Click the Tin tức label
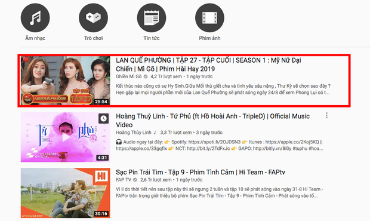The width and height of the screenshot is (370, 221). click(x=152, y=38)
